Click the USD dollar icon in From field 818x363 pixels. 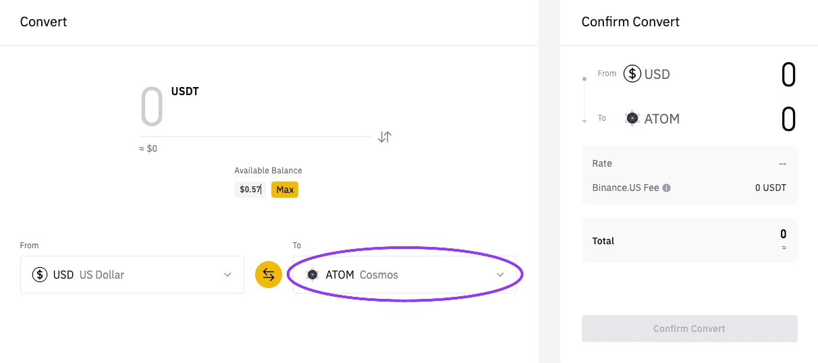coord(40,275)
